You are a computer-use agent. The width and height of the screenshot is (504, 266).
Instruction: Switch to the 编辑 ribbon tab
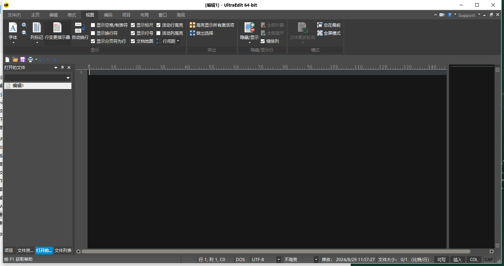(x=54, y=15)
